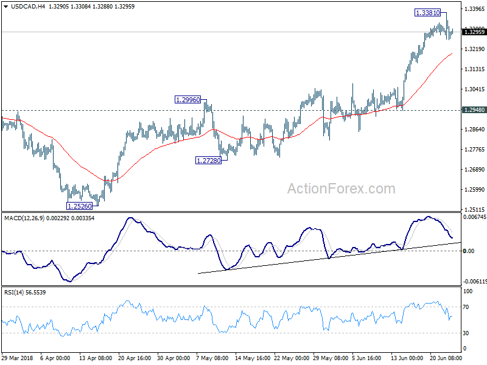Click the 1.30415 price scale value

[474, 89]
